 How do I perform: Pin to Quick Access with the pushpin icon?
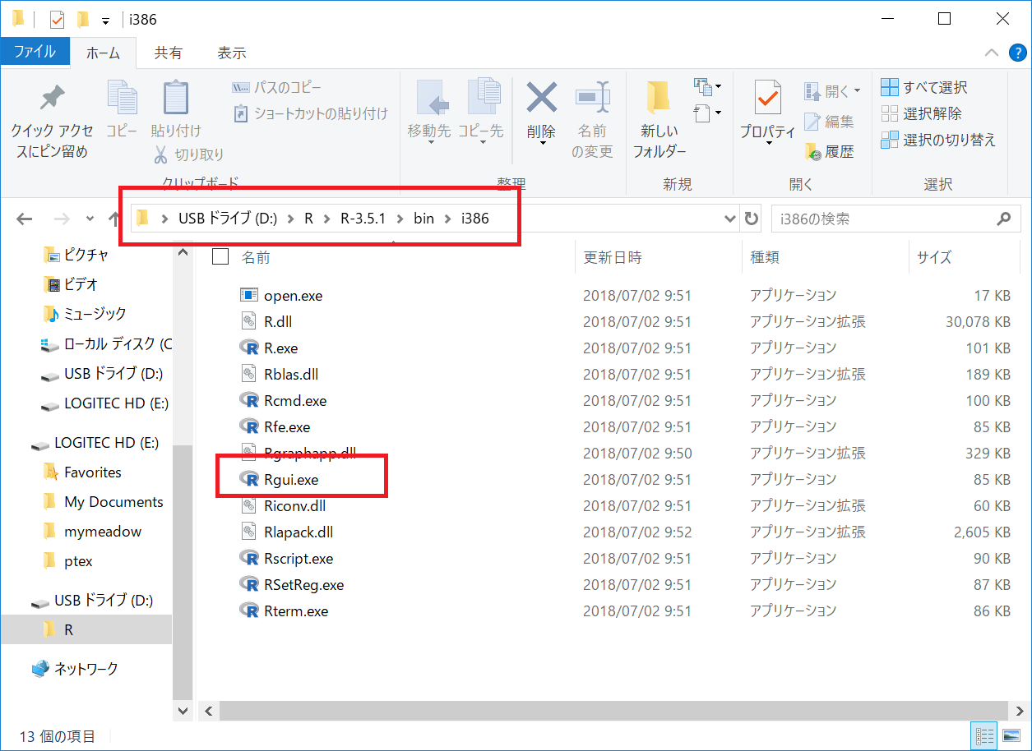52,99
